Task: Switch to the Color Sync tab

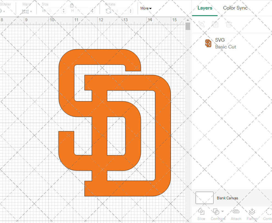Action: 235,8
